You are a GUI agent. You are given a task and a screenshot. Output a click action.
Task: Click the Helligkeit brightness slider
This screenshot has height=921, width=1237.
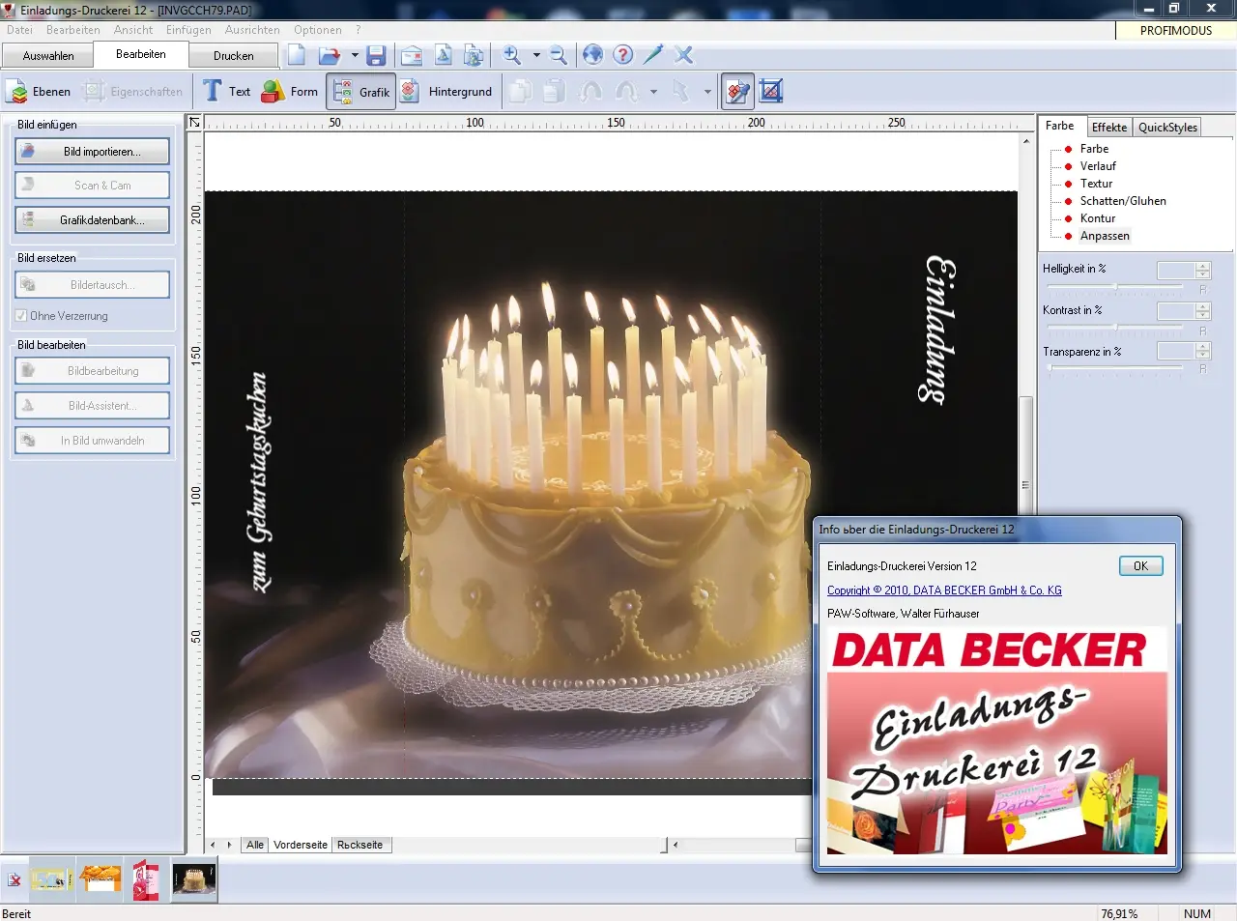click(x=1116, y=289)
